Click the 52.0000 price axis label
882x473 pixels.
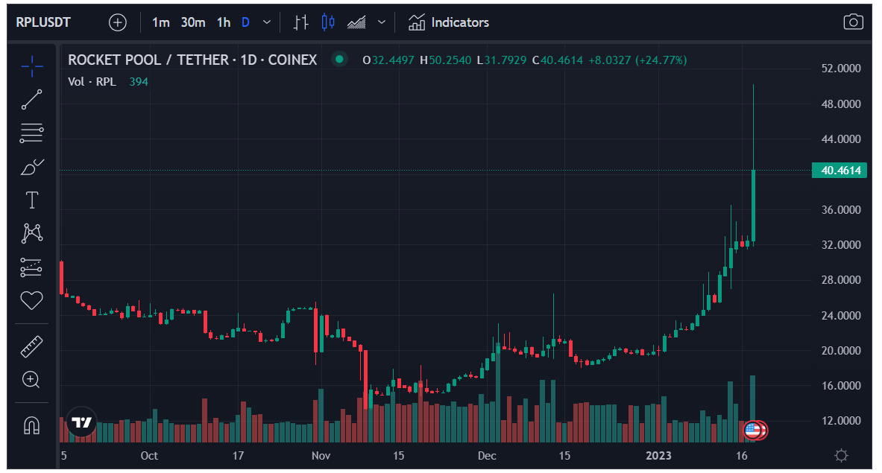[x=841, y=68]
